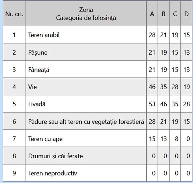Select the 'Teren arabil' row label
Viewport: 193px width, 183px height.
(x=86, y=35)
